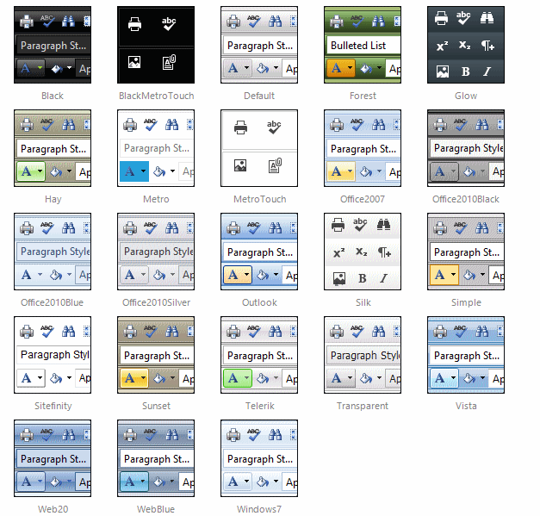The height and width of the screenshot is (516, 540).
Task: Click the binoculars icon in Silk skin
Action: pos(383,224)
